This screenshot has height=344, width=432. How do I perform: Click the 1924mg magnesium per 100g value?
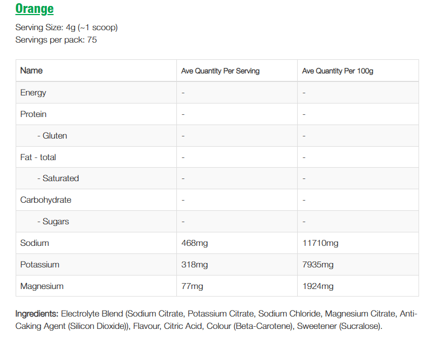point(318,286)
